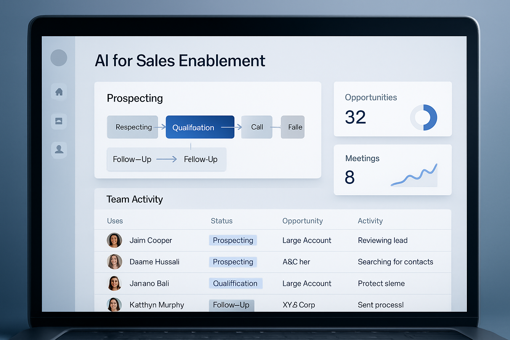Select the Contacts icon in the sidebar
The height and width of the screenshot is (340, 510).
coord(59,150)
